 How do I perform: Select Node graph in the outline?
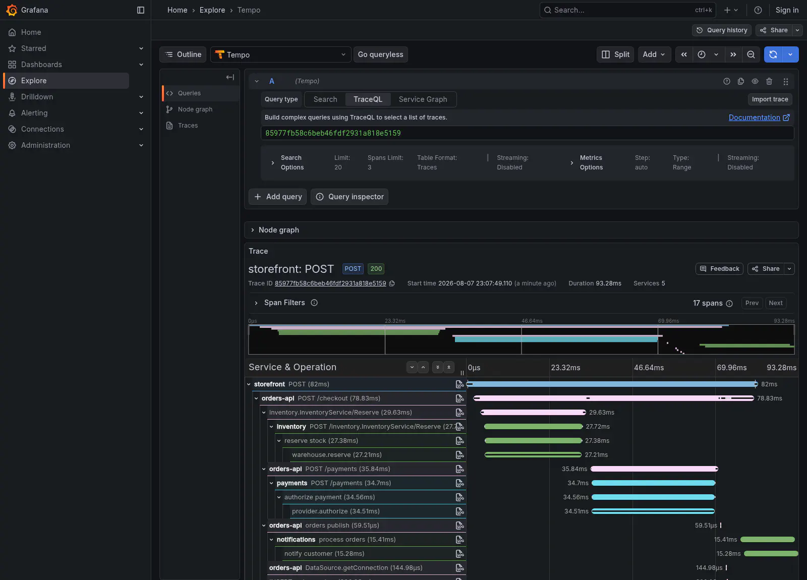click(201, 109)
